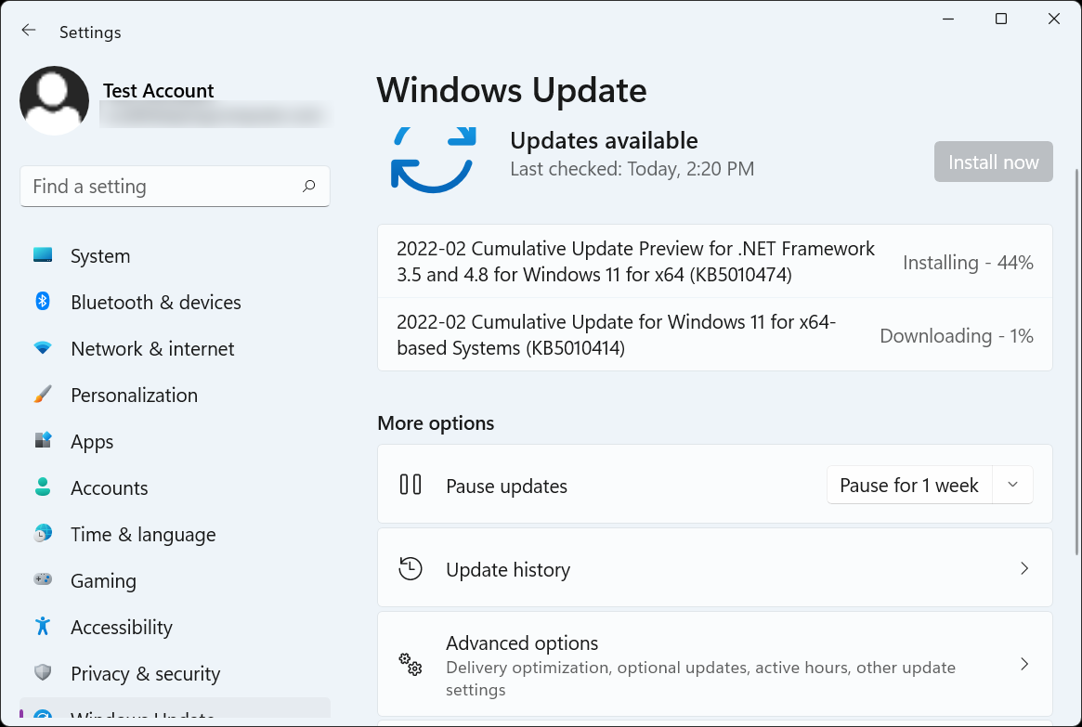This screenshot has height=727, width=1082.
Task: Click Last checked: Today, 2:20 PM text
Action: point(632,169)
